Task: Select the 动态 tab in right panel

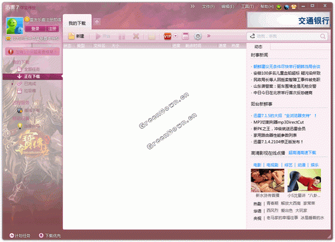Action: pos(259,47)
